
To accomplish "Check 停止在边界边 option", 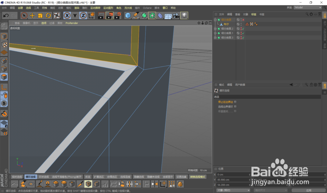I will tap(235, 102).
